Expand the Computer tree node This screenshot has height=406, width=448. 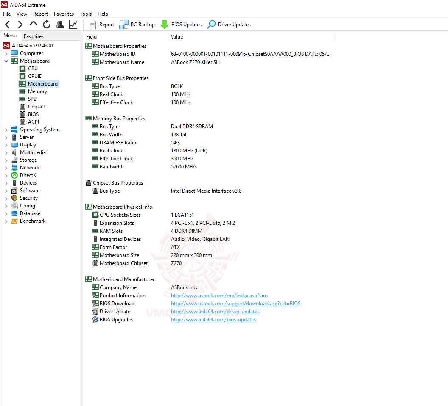point(6,54)
